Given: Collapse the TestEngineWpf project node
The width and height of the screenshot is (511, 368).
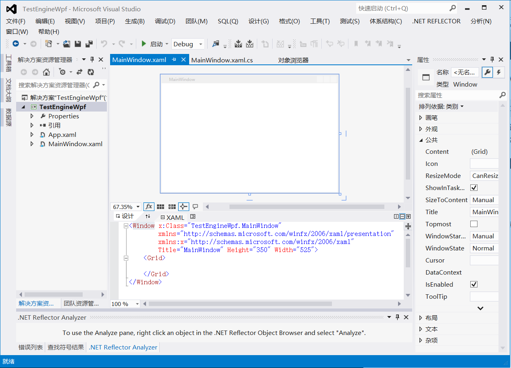Looking at the screenshot, I should tap(23, 107).
